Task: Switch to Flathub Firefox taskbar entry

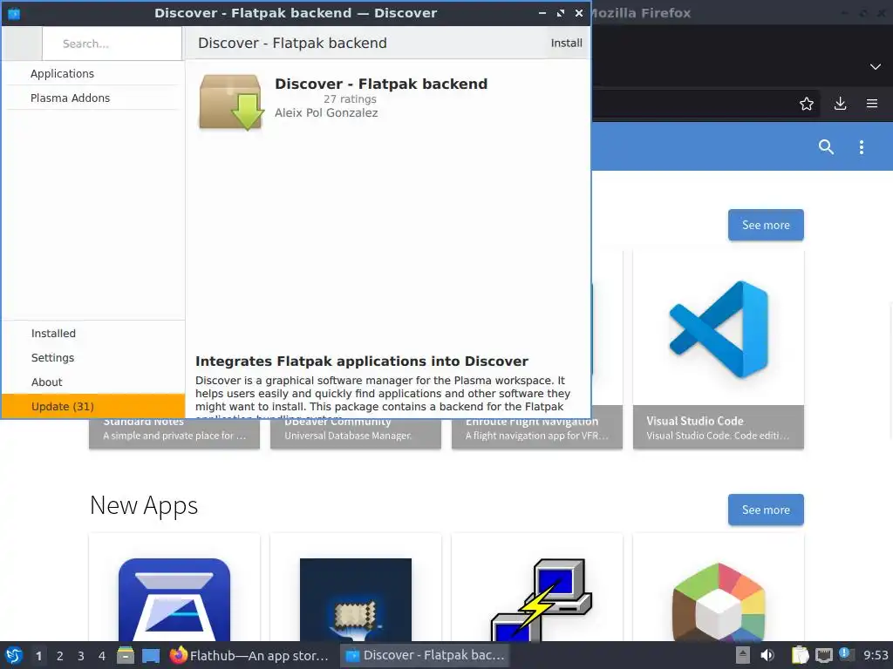Action: [x=250, y=655]
